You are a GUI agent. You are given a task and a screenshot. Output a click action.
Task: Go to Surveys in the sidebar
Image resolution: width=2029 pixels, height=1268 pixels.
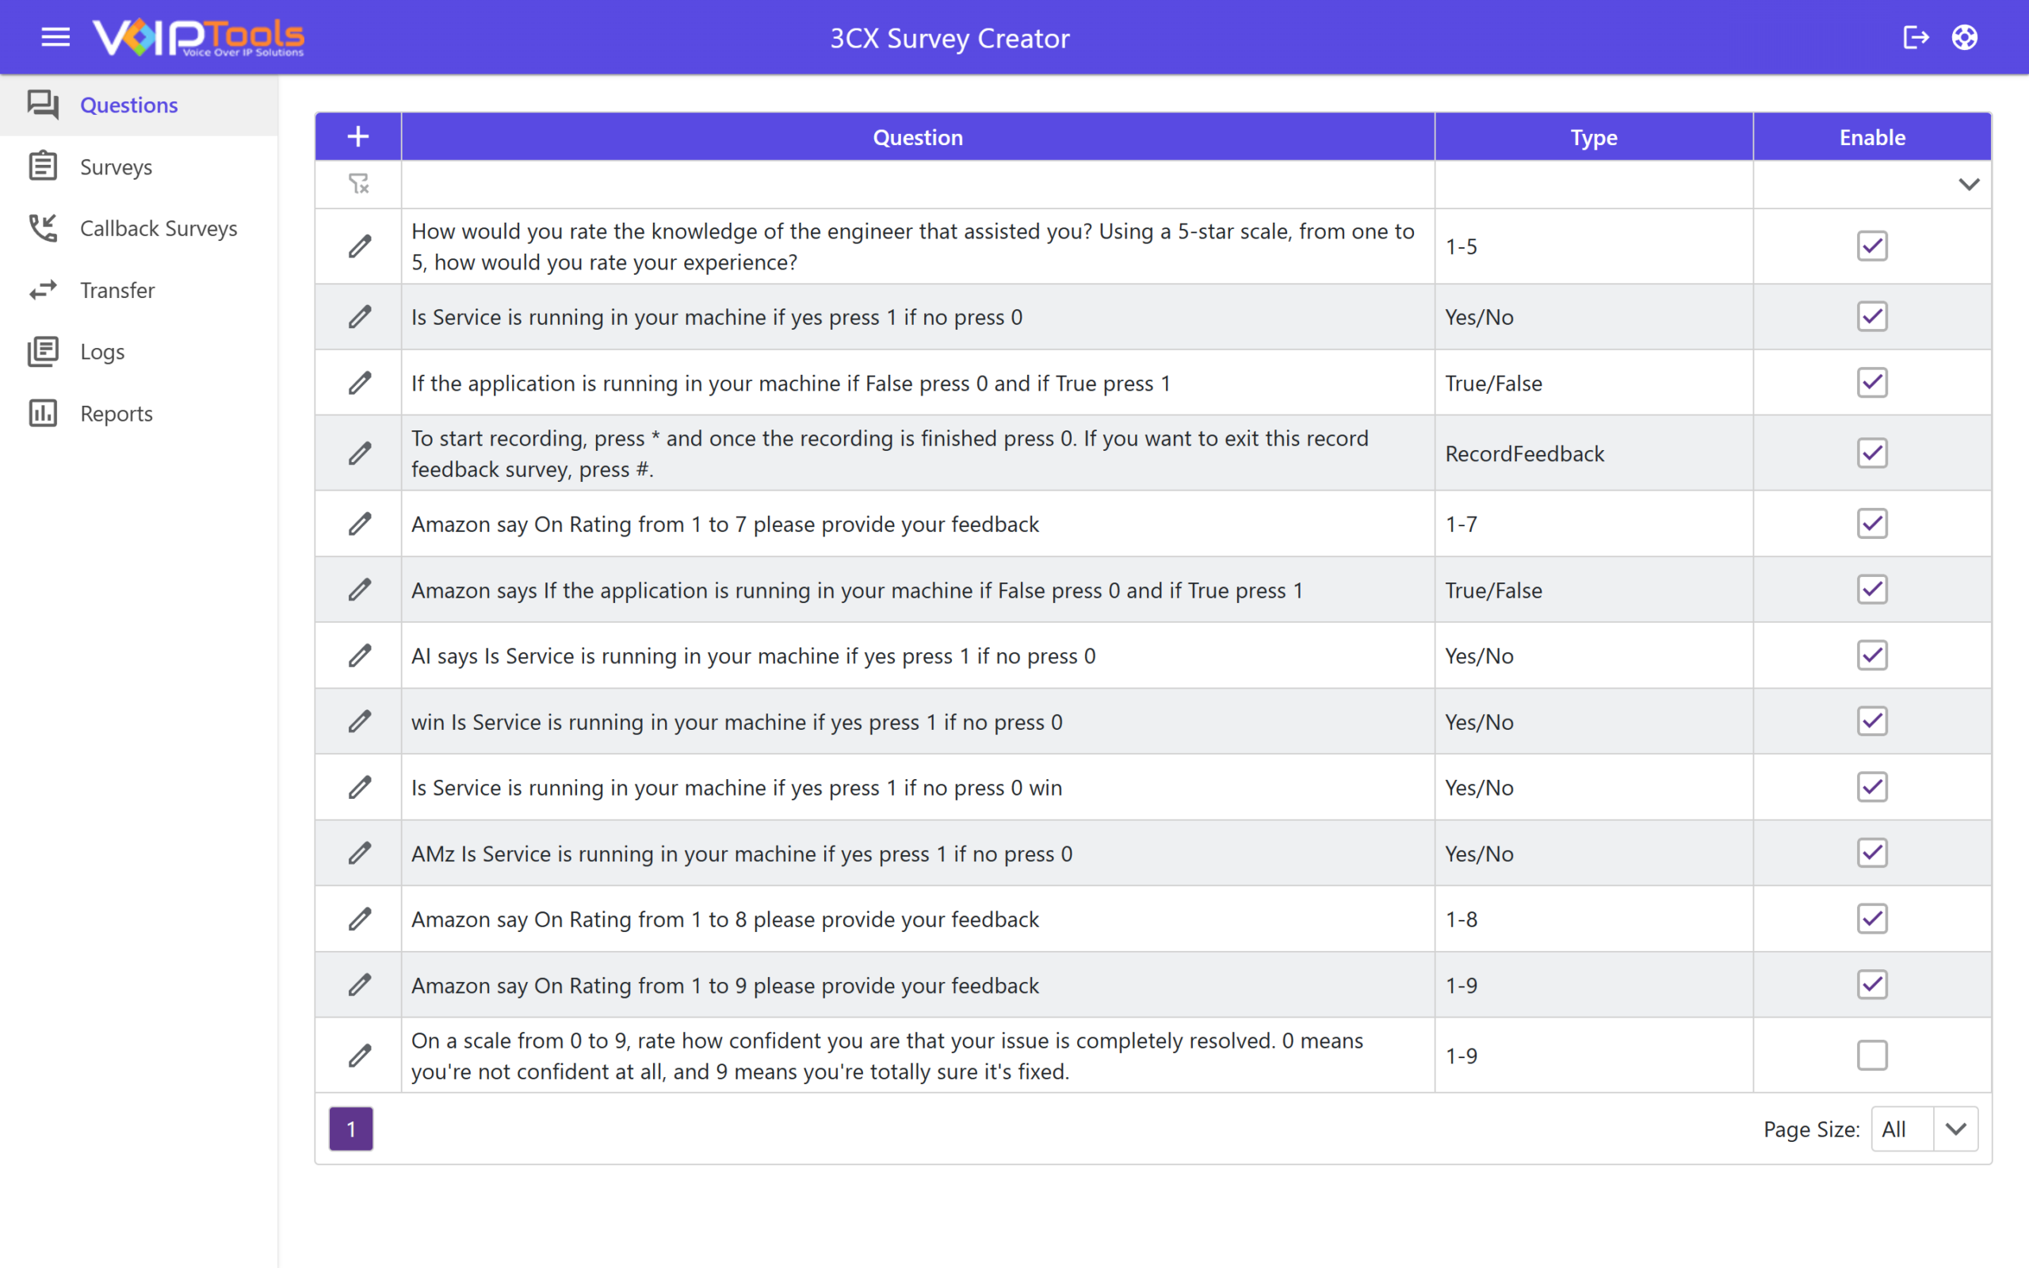(x=116, y=167)
